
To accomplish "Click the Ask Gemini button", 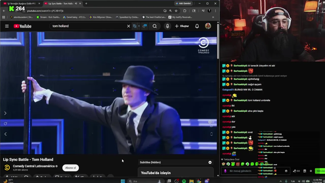I will point(183,3).
